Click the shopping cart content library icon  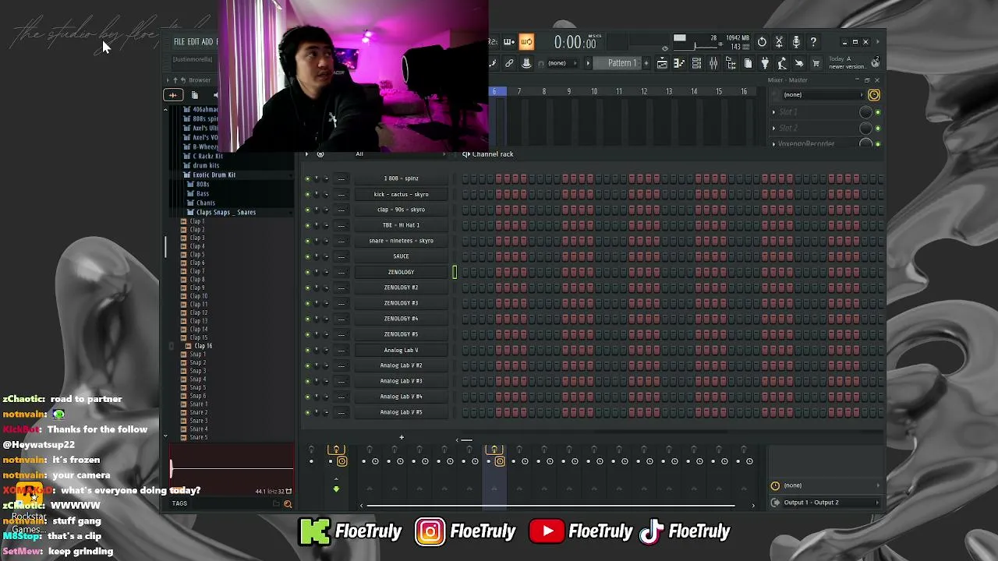point(816,63)
